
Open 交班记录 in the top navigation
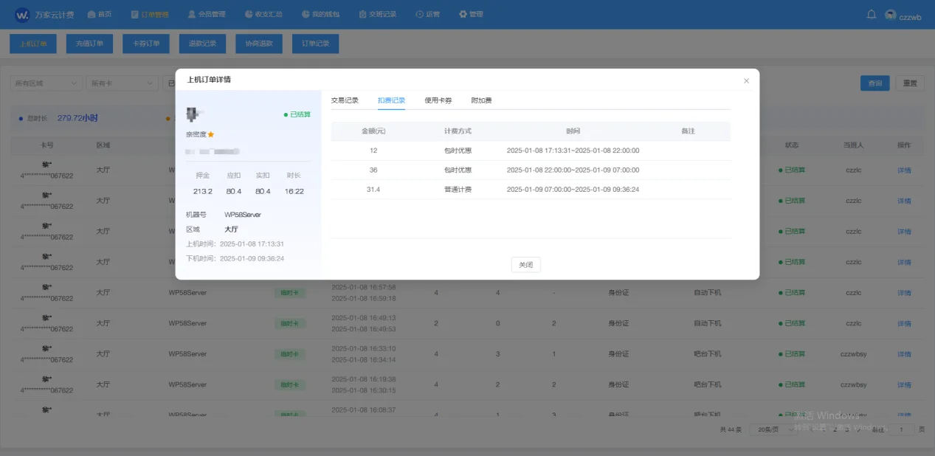[x=378, y=14]
